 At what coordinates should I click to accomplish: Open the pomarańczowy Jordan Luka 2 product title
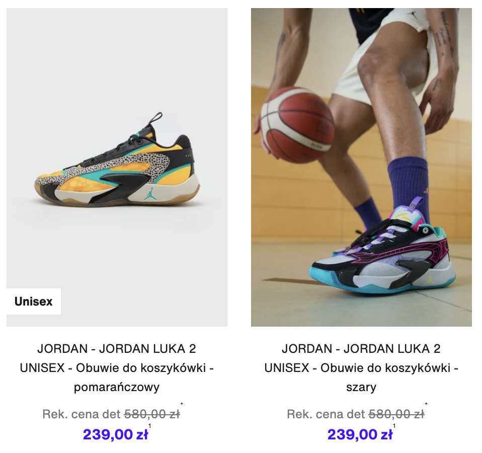tap(117, 368)
